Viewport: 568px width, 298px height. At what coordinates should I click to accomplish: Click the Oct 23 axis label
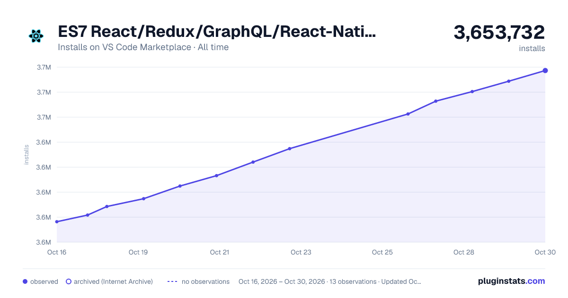coord(301,252)
